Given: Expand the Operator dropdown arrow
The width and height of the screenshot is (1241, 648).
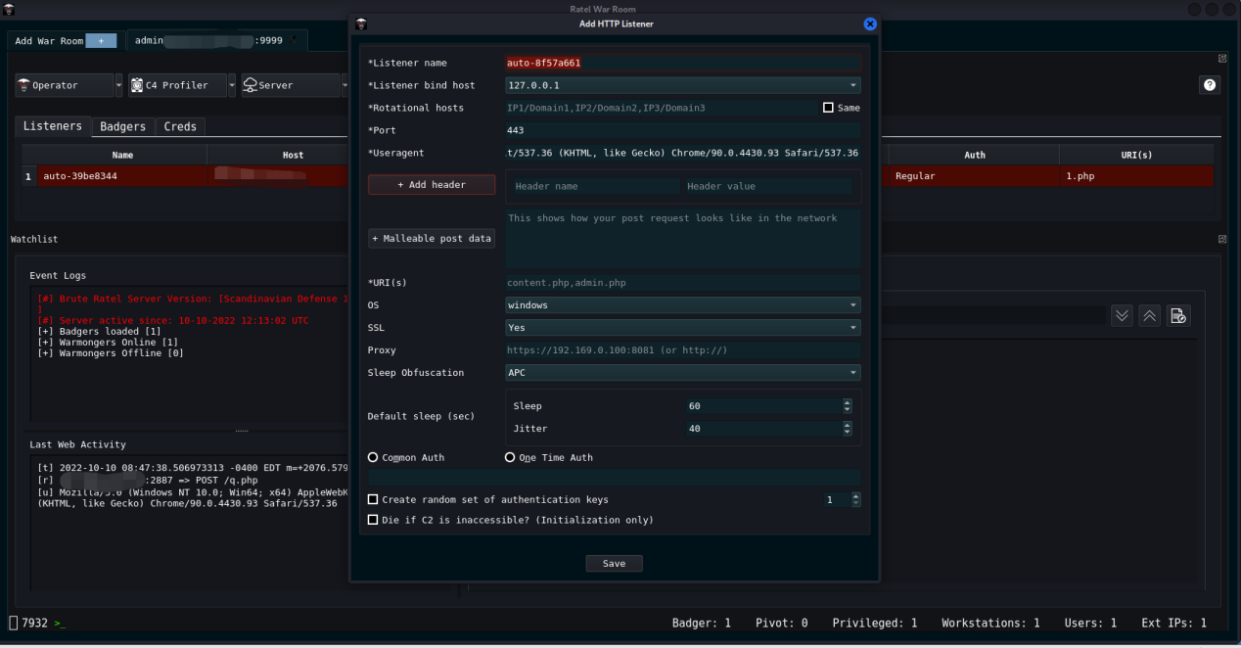Looking at the screenshot, I should [119, 85].
